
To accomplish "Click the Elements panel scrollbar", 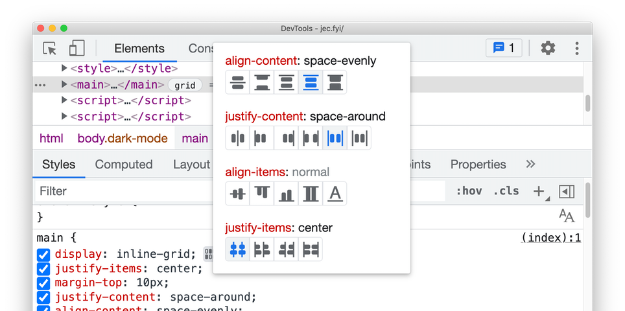I will (x=587, y=103).
